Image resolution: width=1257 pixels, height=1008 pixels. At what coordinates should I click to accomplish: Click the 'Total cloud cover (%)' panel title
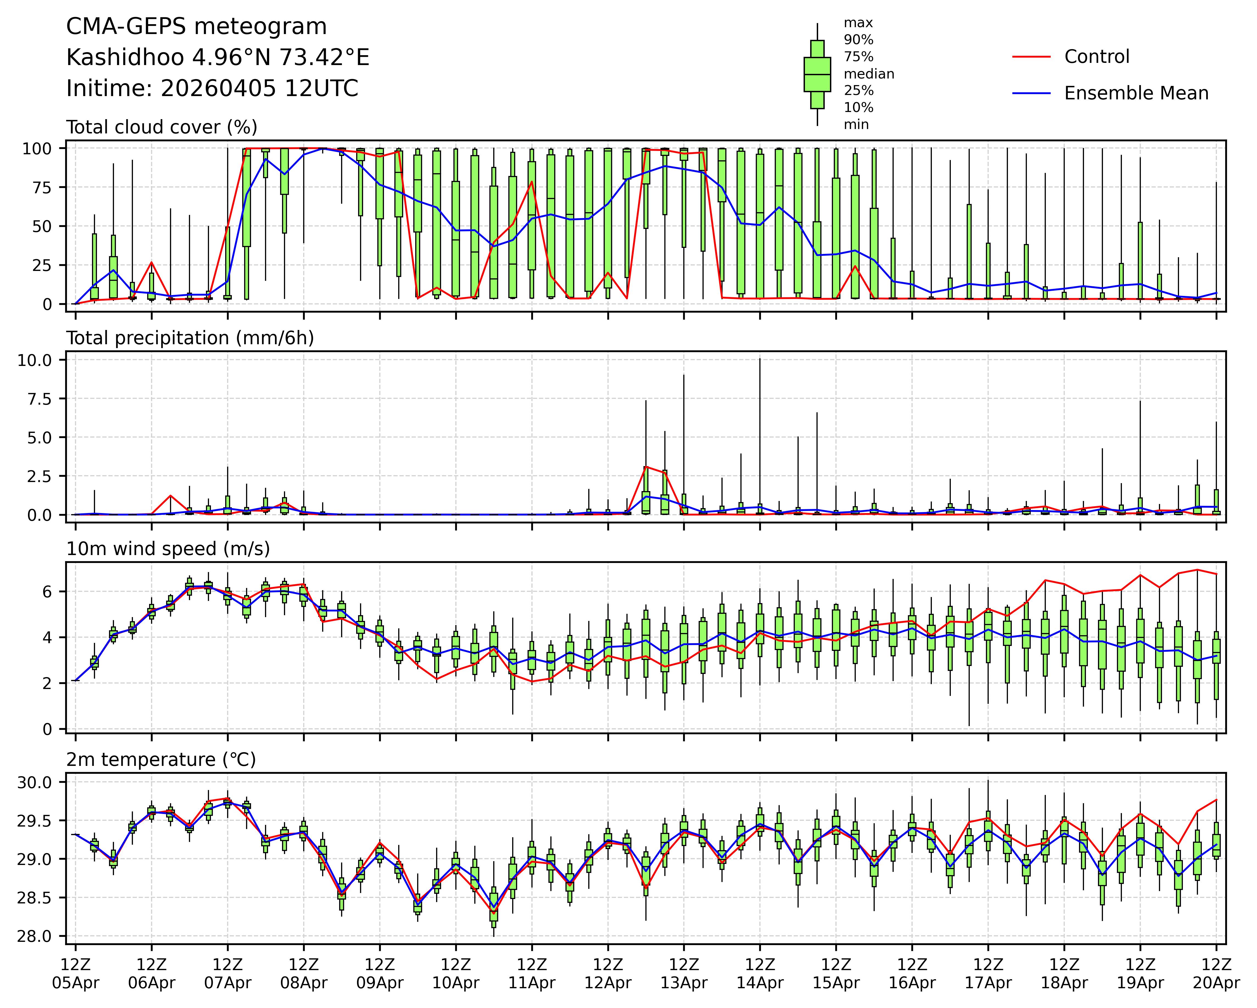[x=161, y=127]
